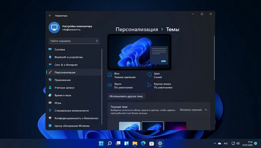Launch Microsoft Edge from the taskbar

pyautogui.click(x=143, y=143)
